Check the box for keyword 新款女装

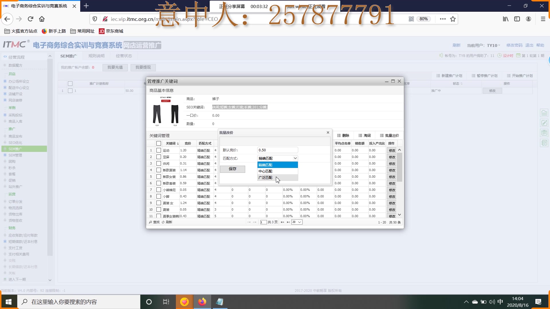pos(159,177)
